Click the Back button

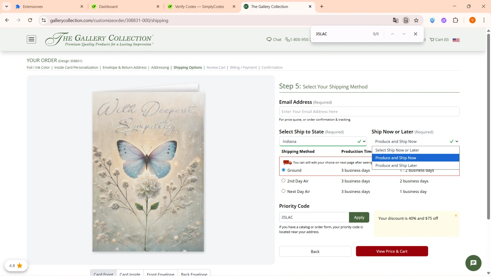point(315,251)
